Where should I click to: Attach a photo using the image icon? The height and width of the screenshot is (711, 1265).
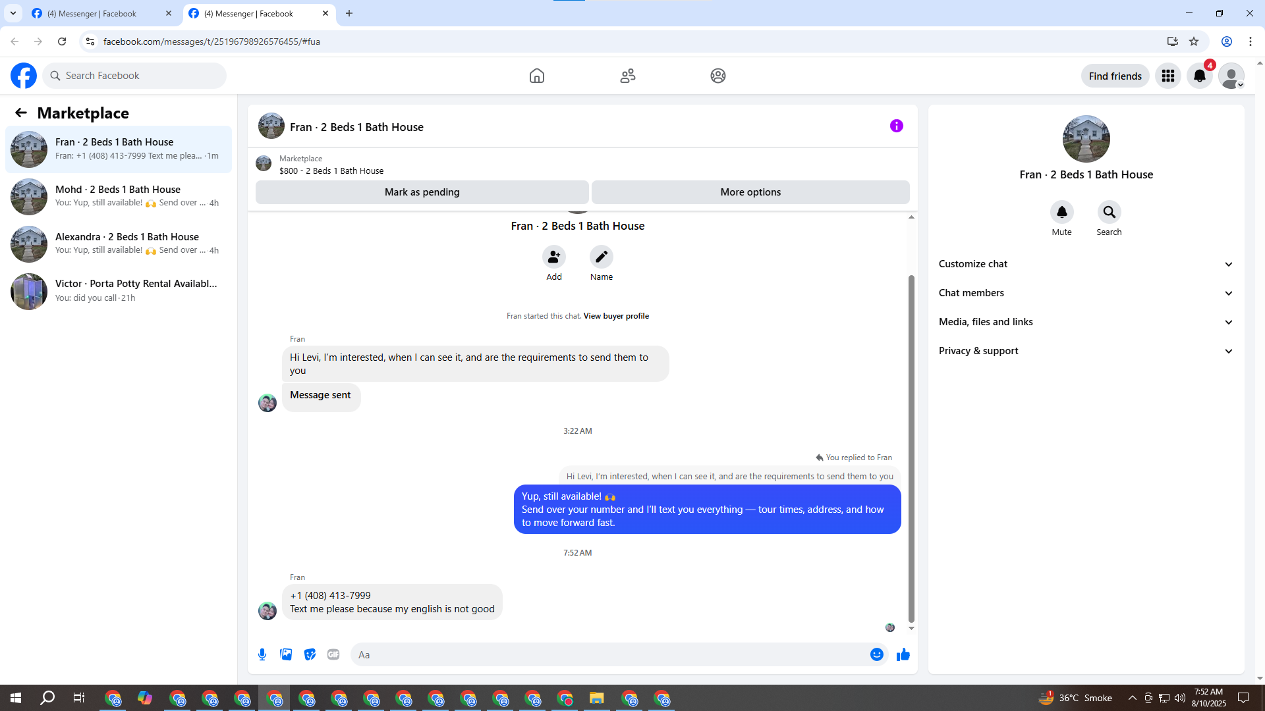tap(286, 654)
